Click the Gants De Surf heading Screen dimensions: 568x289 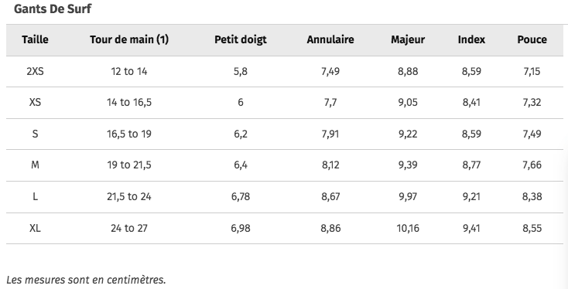pos(53,8)
